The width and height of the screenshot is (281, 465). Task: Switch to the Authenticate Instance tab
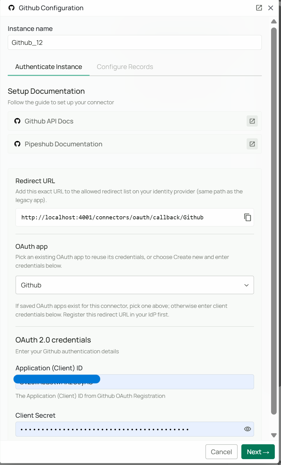point(49,67)
